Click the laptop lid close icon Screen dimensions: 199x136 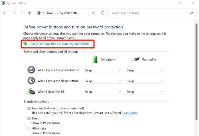(31, 91)
